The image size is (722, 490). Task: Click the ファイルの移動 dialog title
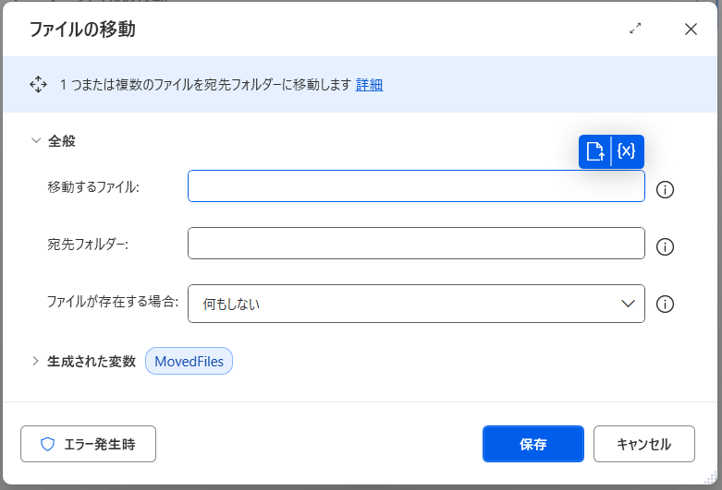pos(82,29)
